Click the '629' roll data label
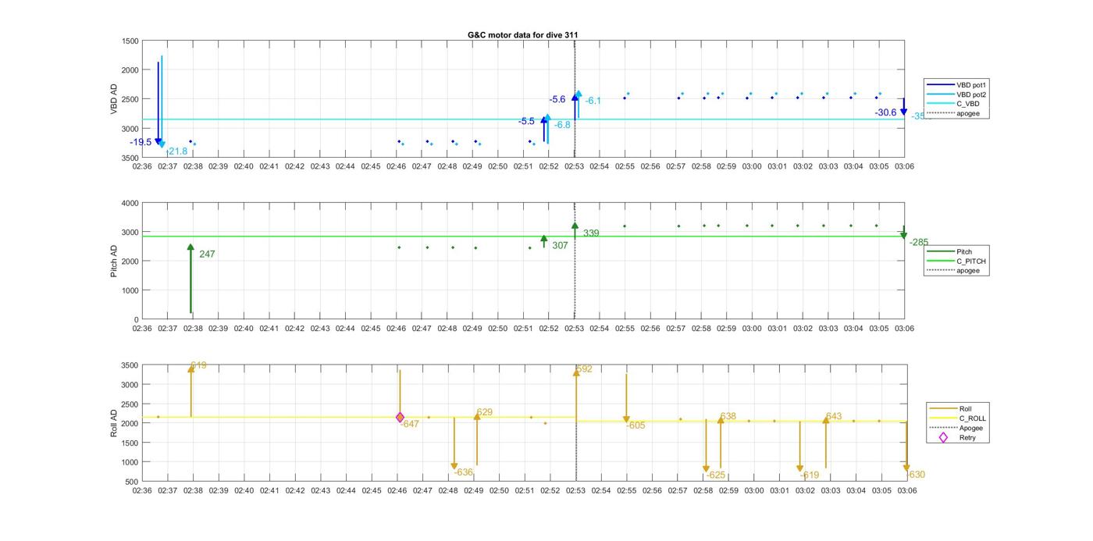 click(484, 412)
